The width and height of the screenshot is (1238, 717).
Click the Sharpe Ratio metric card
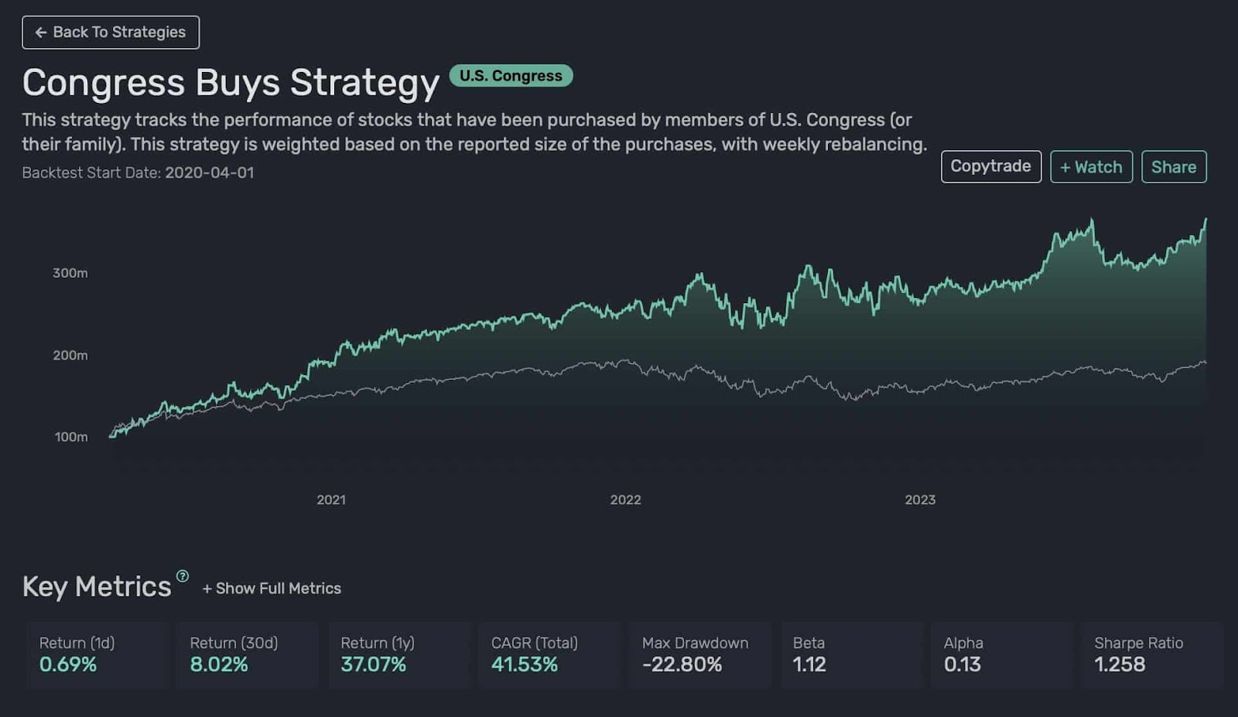[x=1151, y=654]
